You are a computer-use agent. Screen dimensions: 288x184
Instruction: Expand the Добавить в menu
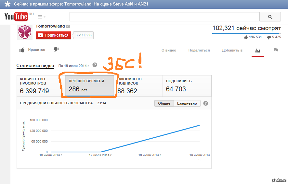pos(232,50)
